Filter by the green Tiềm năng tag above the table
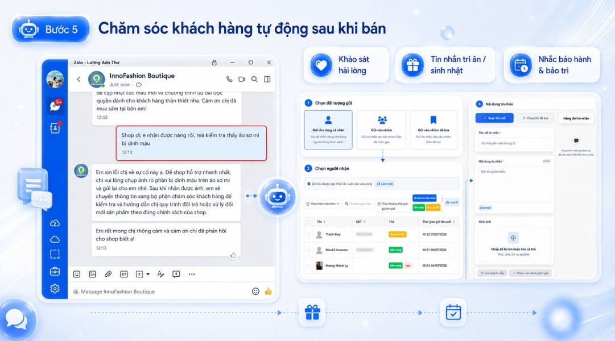Image resolution: width=615 pixels, height=341 pixels. [419, 207]
